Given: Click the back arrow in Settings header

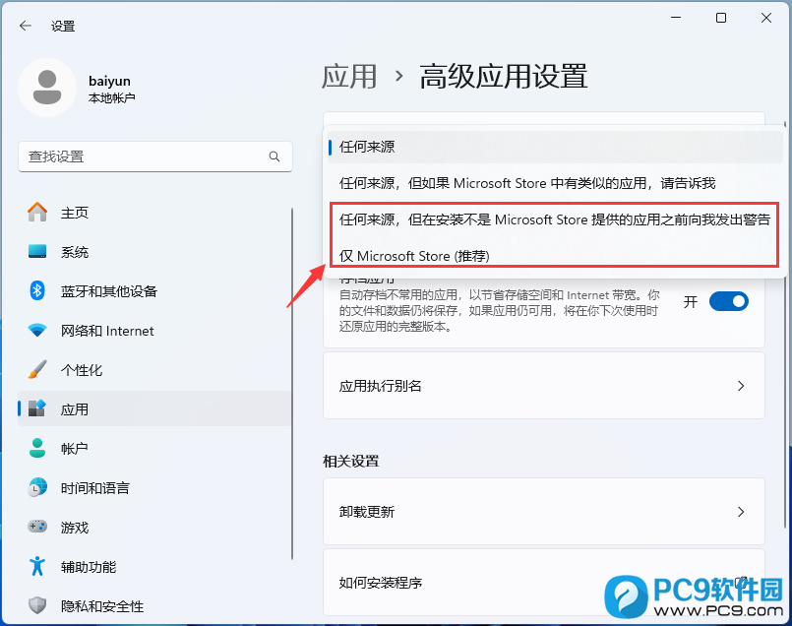Looking at the screenshot, I should [x=26, y=26].
